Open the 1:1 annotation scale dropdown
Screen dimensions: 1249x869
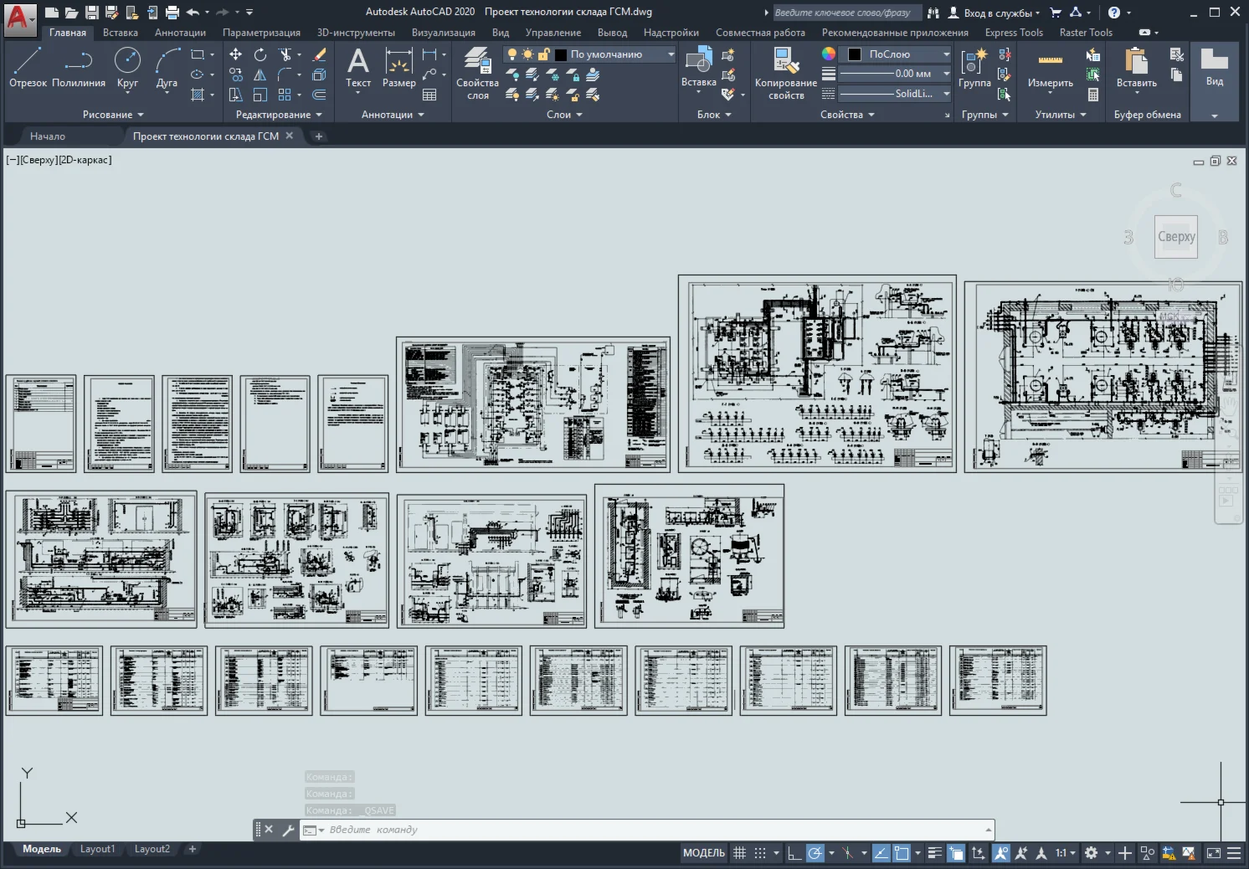(x=1066, y=853)
